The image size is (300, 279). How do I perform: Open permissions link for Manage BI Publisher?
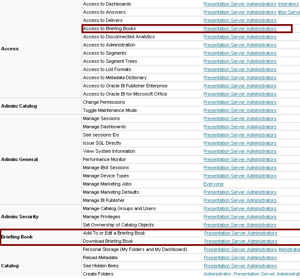click(x=240, y=201)
